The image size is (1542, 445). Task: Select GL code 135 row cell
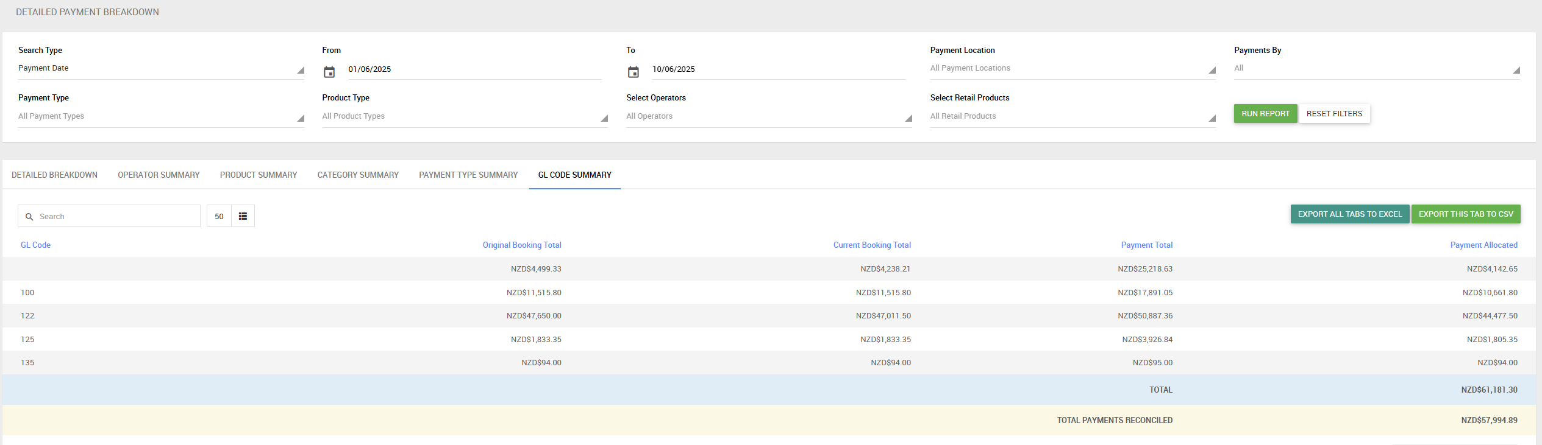coord(27,363)
